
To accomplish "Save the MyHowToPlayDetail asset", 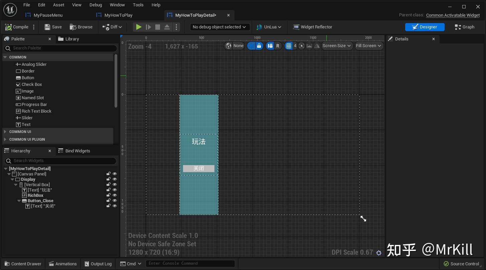I will 53,27.
